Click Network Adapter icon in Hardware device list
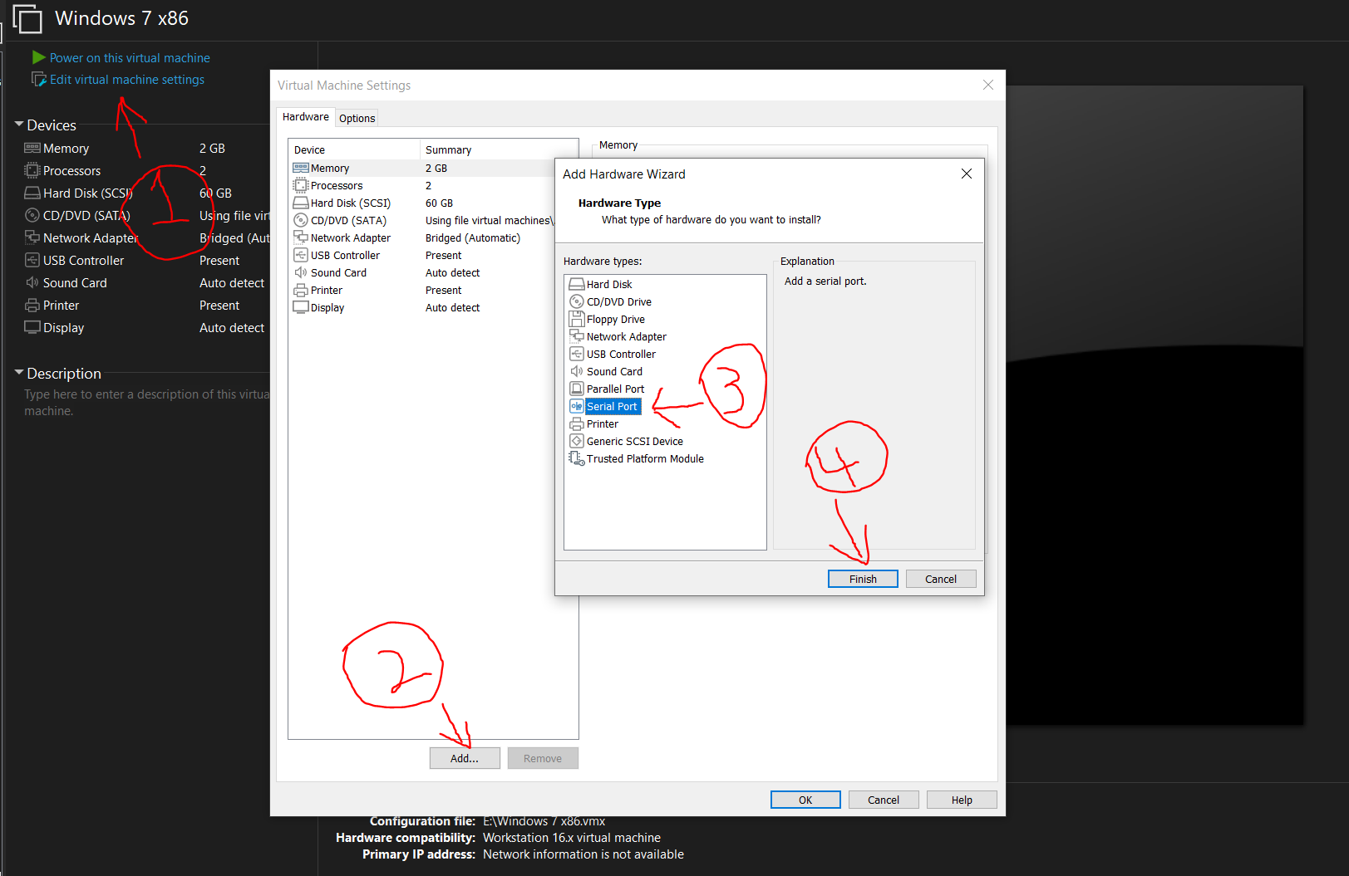This screenshot has width=1349, height=876. click(301, 237)
